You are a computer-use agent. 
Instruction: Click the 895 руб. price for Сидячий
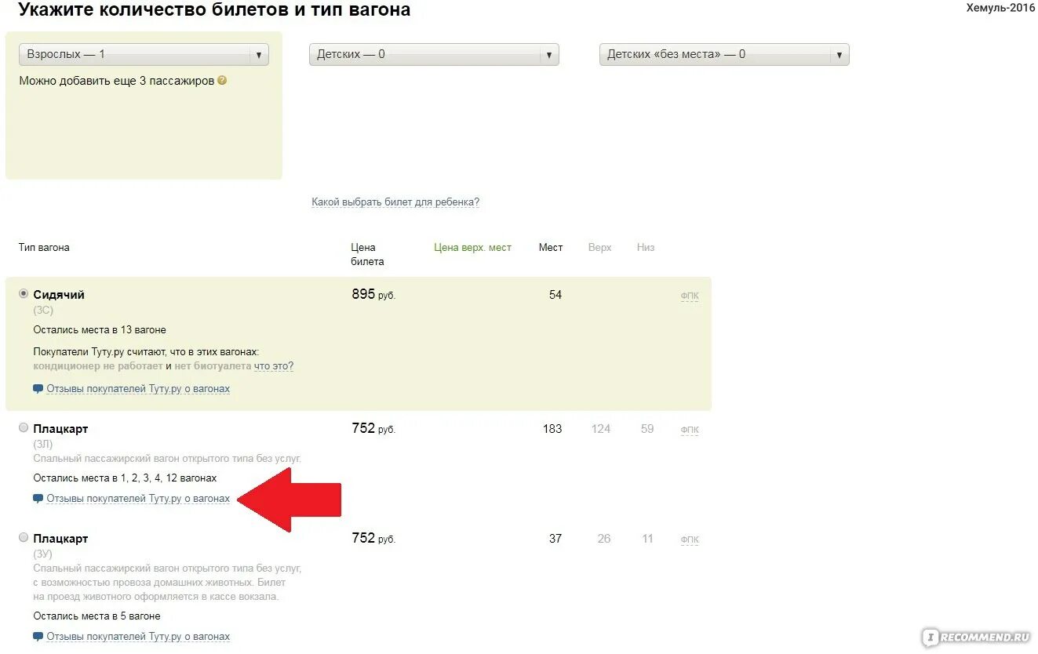point(373,295)
